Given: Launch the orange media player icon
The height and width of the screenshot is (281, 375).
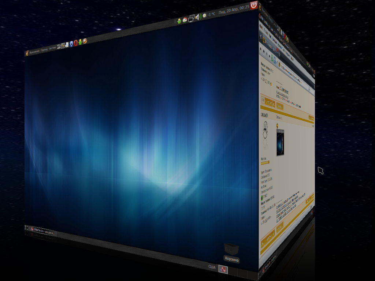Looking at the screenshot, I should click(85, 41).
